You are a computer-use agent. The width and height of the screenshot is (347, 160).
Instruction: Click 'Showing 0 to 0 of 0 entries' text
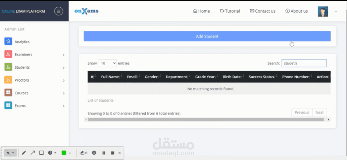coord(134,113)
